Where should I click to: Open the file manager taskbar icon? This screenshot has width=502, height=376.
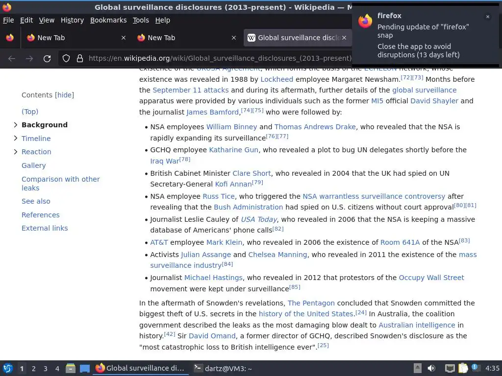click(x=71, y=368)
